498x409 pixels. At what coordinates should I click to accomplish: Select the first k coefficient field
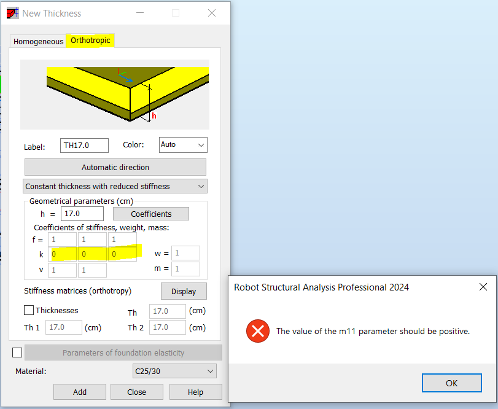(62, 254)
